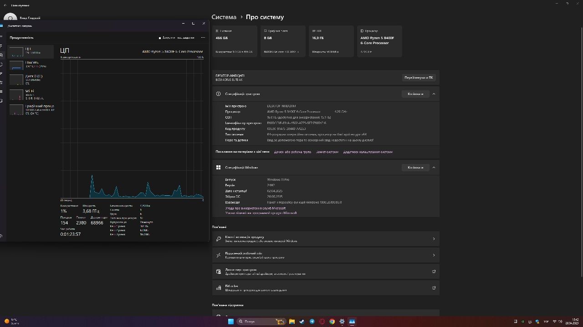Click the 24H2 version value

(271, 185)
